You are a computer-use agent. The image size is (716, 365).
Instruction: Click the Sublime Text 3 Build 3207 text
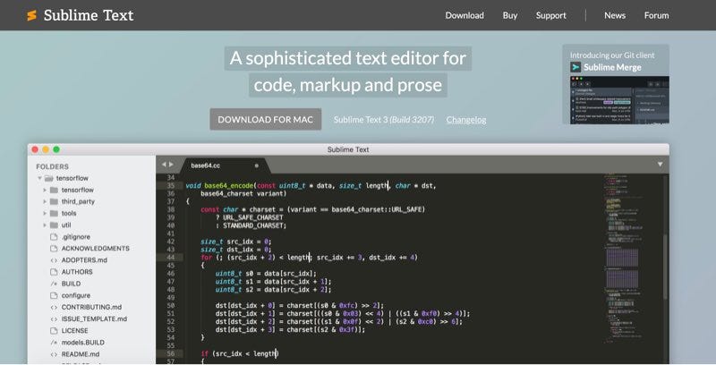(x=384, y=120)
